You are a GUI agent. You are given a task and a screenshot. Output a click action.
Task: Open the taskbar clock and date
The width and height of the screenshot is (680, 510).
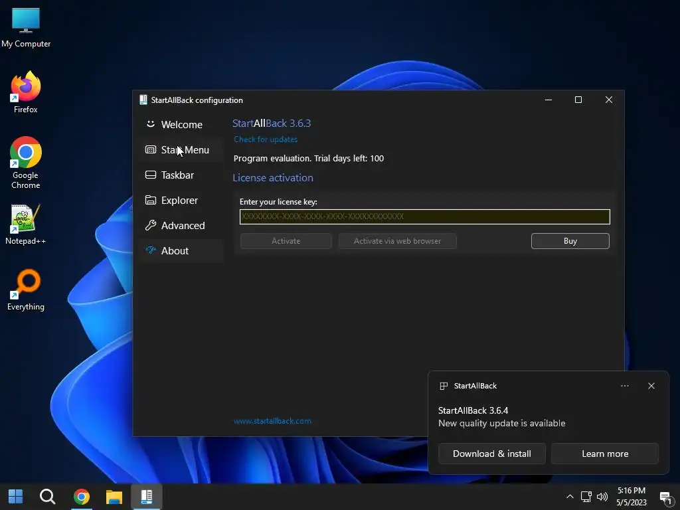[x=632, y=497]
